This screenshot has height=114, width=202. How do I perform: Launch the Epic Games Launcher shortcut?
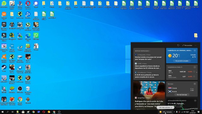[4, 26]
